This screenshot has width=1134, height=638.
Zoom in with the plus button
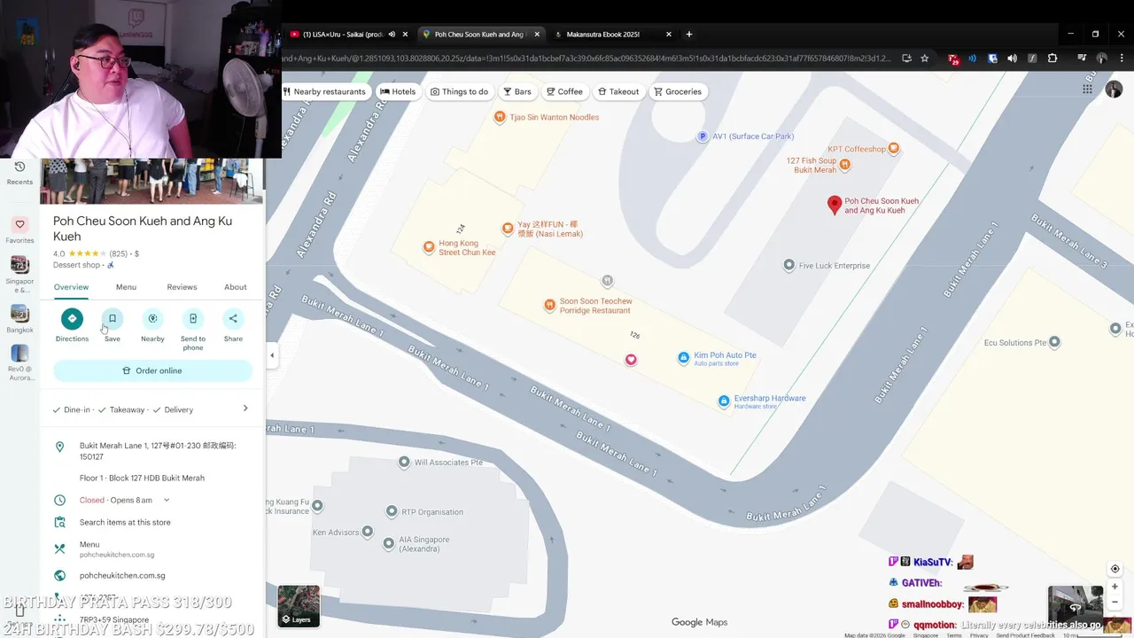coord(1115,587)
